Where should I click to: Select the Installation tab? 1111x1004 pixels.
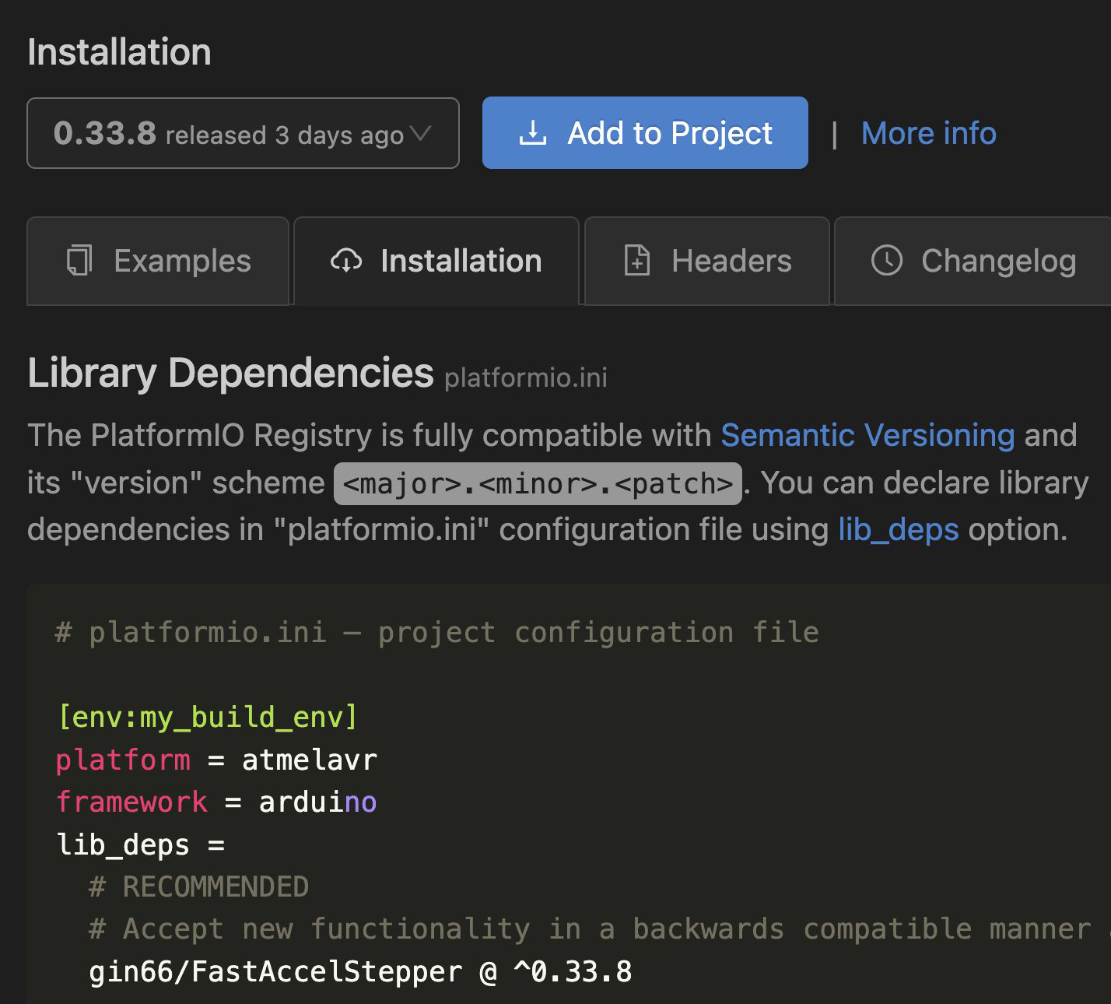click(436, 261)
